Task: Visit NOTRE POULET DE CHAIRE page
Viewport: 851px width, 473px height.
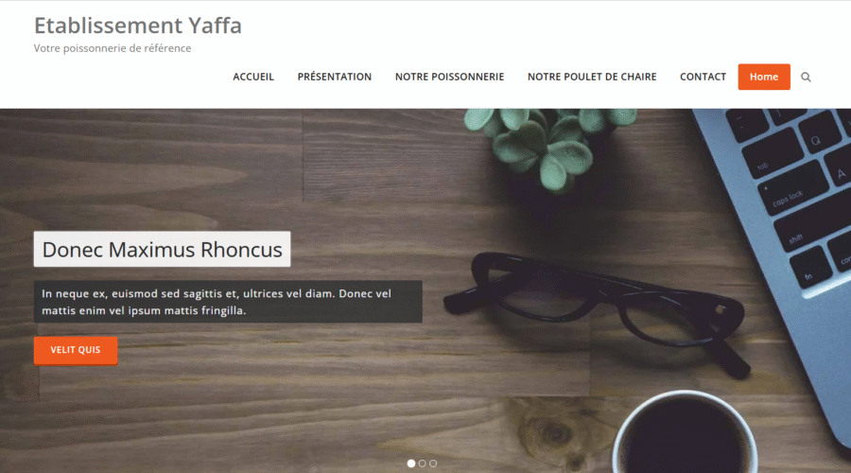Action: click(x=592, y=77)
